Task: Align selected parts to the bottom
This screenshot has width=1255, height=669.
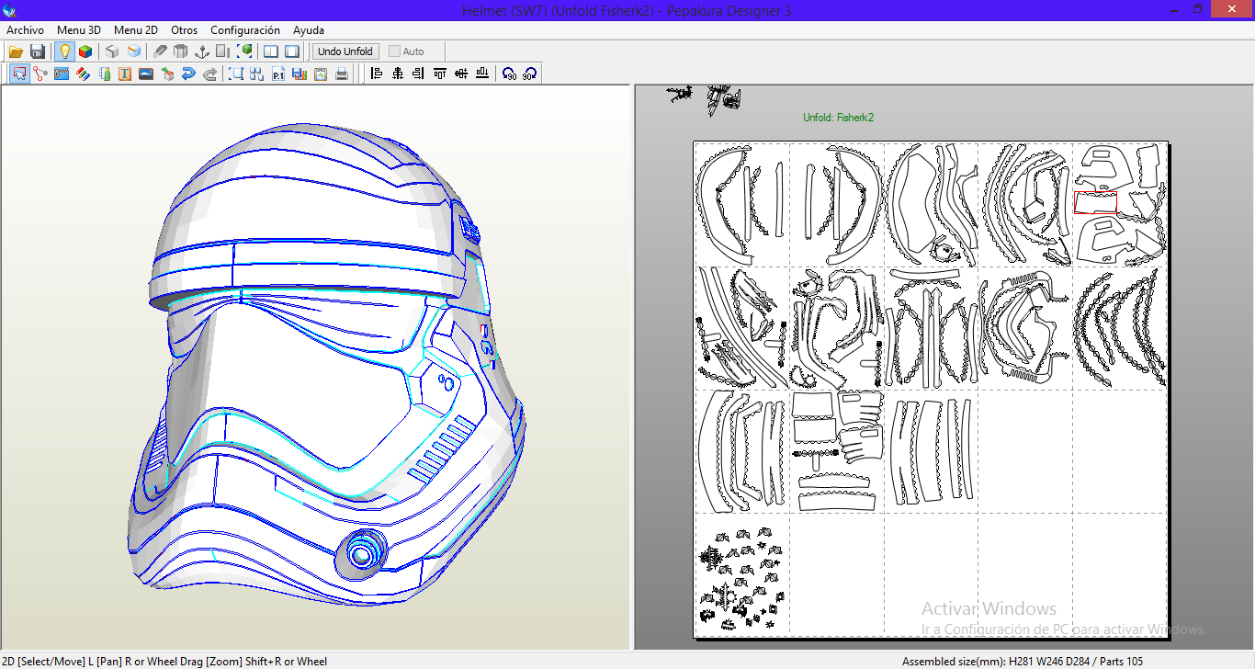Action: [482, 74]
